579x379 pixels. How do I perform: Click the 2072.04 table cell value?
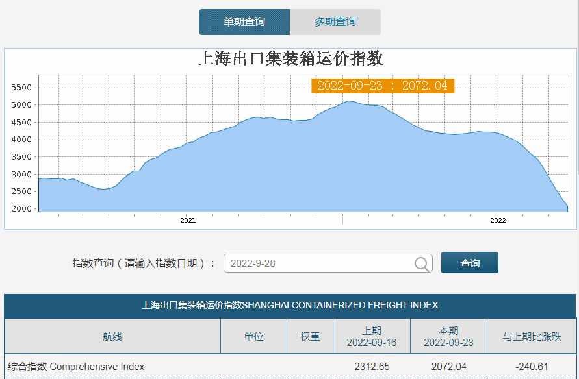tap(448, 367)
